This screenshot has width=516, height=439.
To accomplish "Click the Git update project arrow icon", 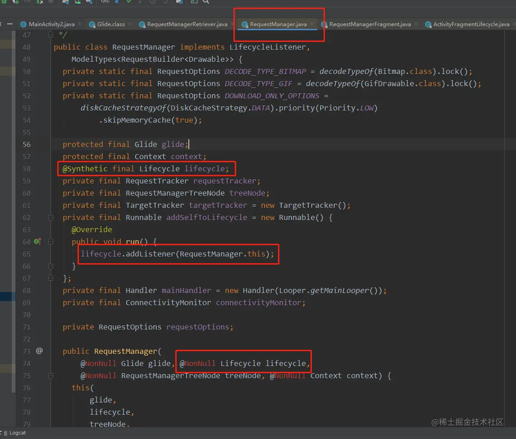I will click(x=117, y=1).
